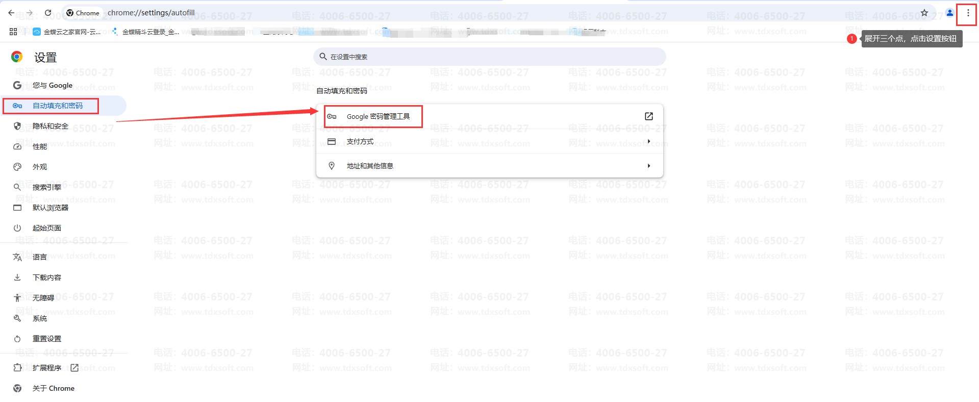The image size is (979, 402).
Task: Click the 在设置中搜索 search field
Action: coord(490,57)
